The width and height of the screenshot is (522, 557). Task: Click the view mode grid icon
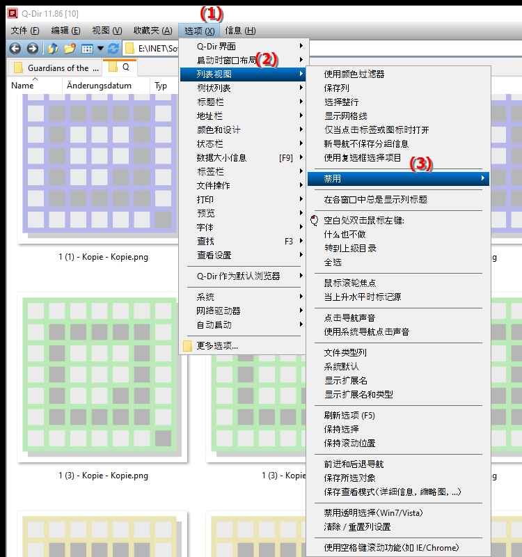[87, 49]
